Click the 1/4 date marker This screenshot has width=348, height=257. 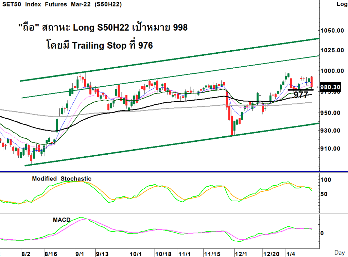[291, 254]
